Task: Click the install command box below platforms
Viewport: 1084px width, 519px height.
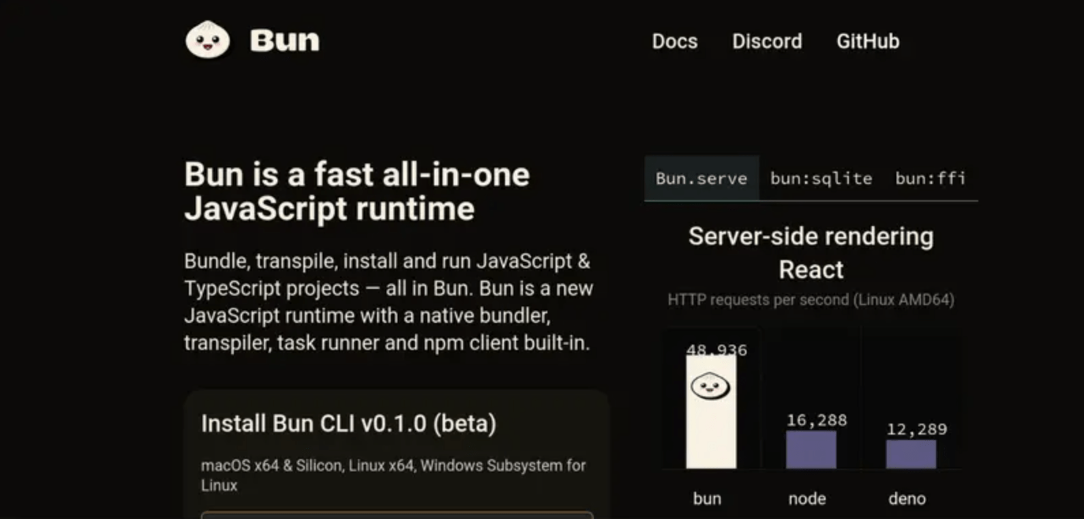Action: pos(397,515)
